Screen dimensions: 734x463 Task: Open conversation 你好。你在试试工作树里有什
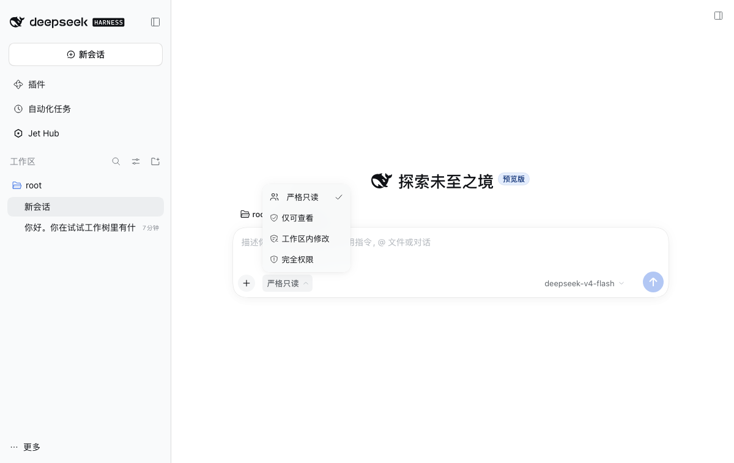tap(86, 228)
